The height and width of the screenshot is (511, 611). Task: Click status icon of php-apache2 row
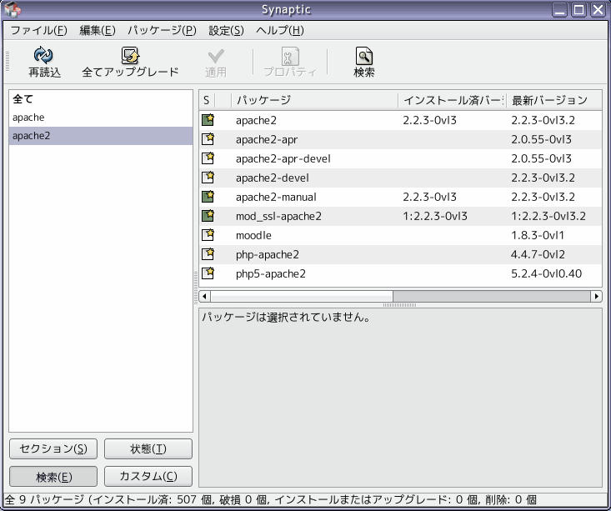[x=208, y=254]
